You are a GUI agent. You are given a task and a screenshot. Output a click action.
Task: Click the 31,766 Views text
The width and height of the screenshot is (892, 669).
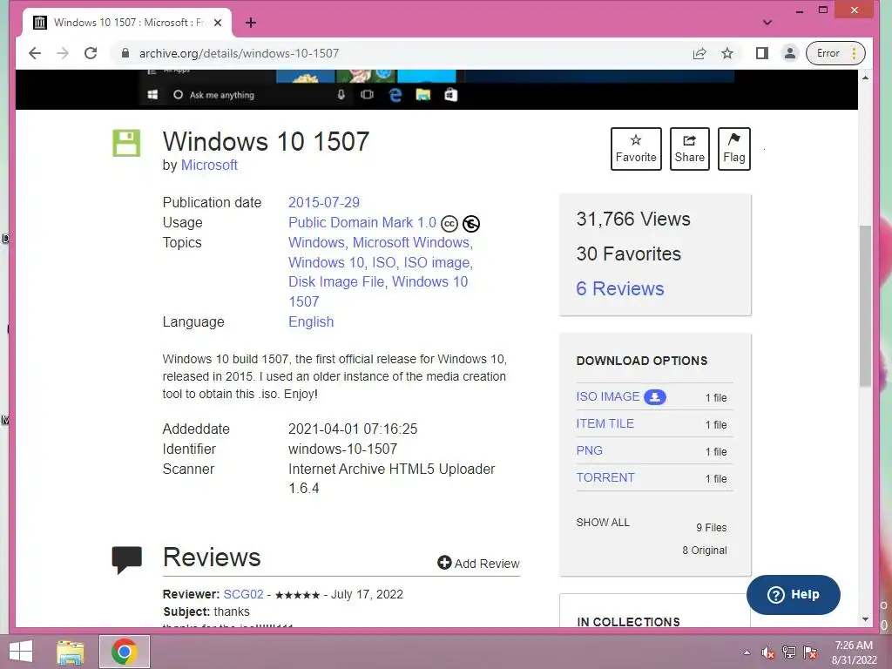coord(633,219)
